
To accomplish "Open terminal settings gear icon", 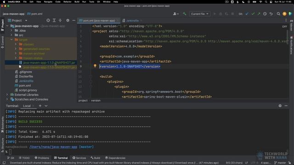I will pyautogui.click(x=280, y=106).
